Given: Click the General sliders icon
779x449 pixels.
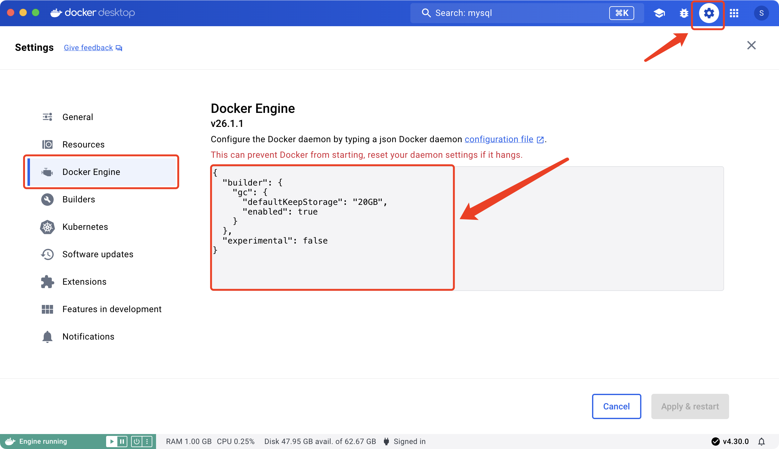Looking at the screenshot, I should (47, 117).
